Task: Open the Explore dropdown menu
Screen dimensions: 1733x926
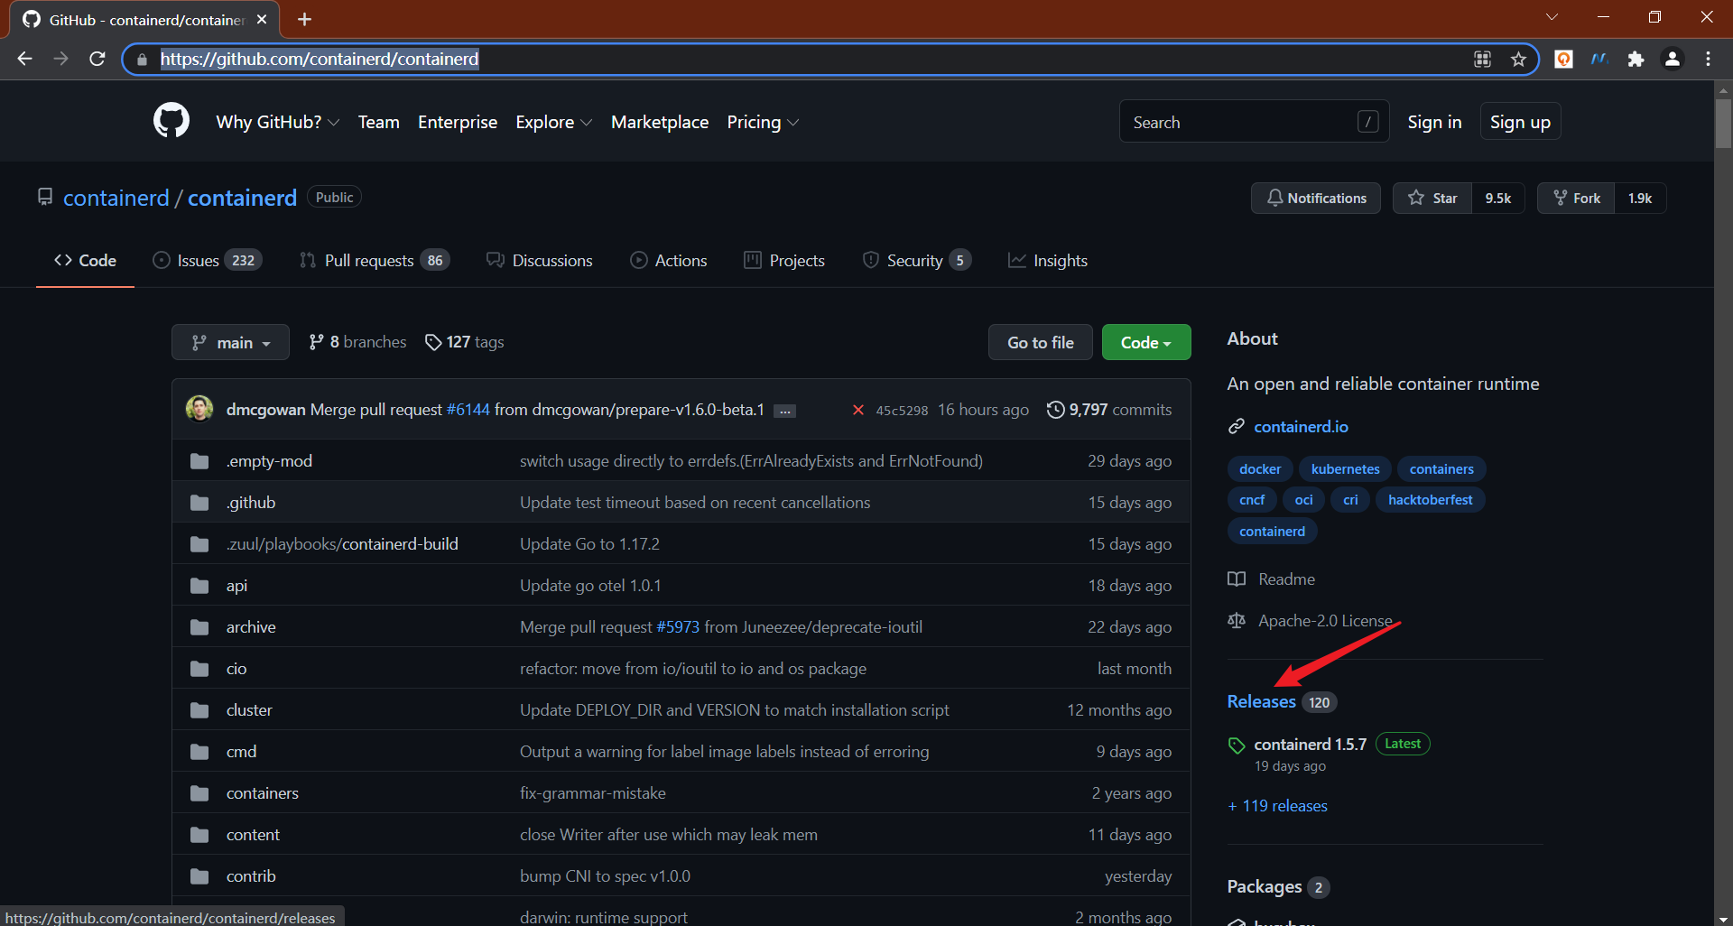Action: (553, 122)
